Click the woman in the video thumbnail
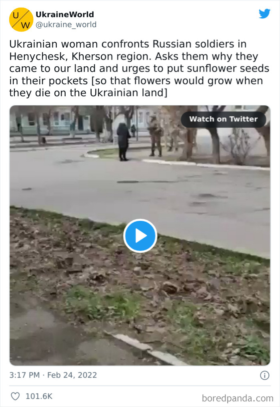This screenshot has height=407, width=280. tap(123, 142)
